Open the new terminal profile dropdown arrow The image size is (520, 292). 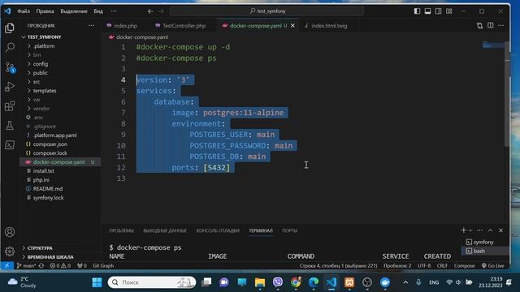(x=470, y=230)
